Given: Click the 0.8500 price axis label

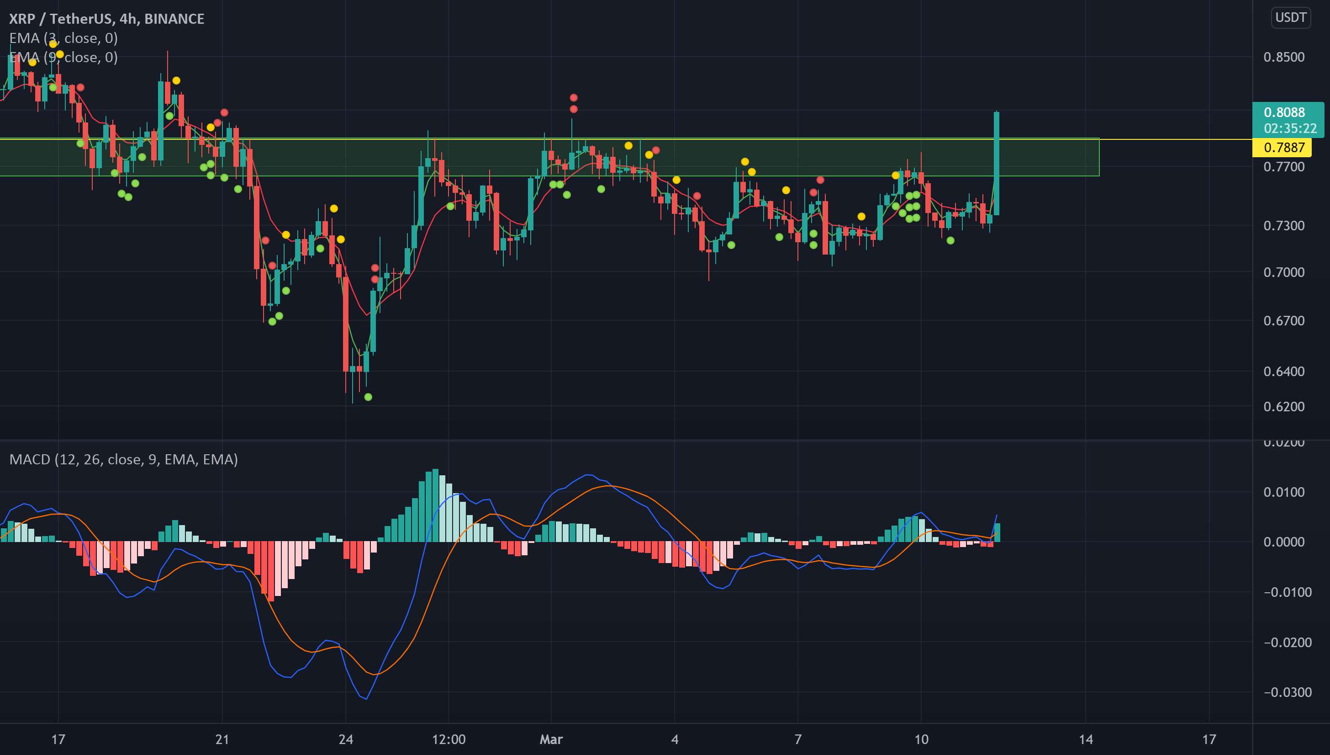Looking at the screenshot, I should click(1284, 57).
